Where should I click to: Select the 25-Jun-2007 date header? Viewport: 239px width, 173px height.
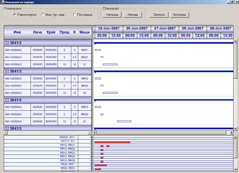[109, 28]
